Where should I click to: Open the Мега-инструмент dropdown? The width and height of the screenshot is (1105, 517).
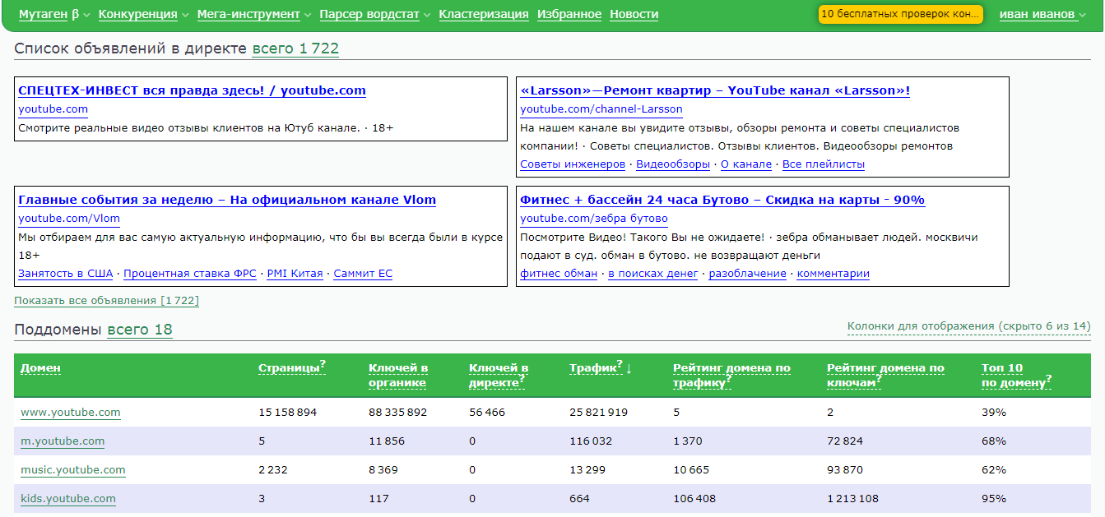(254, 14)
